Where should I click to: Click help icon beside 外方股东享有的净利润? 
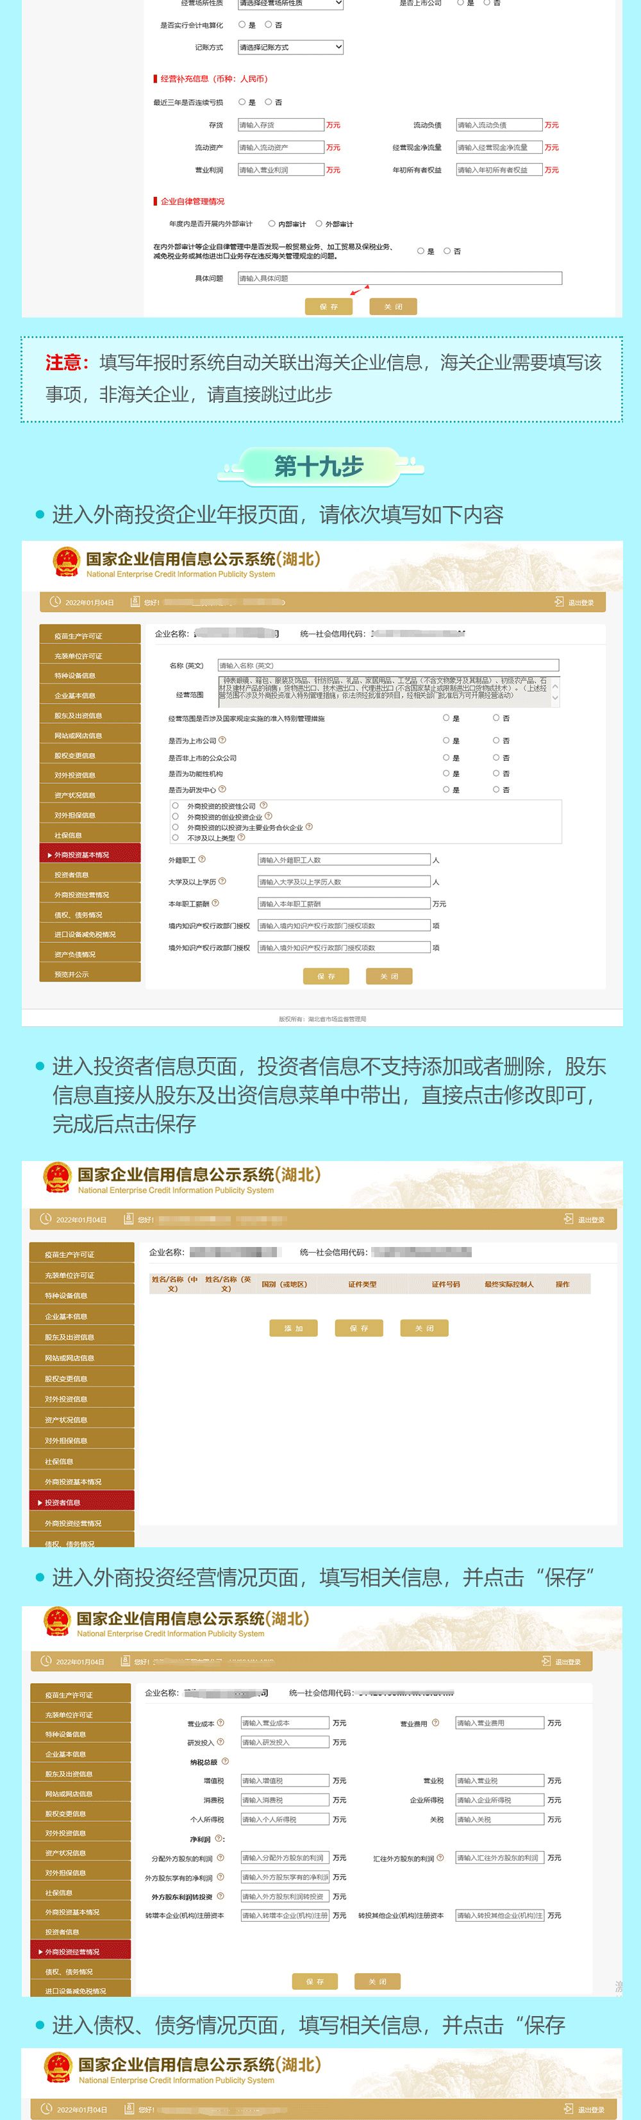coord(220,1878)
